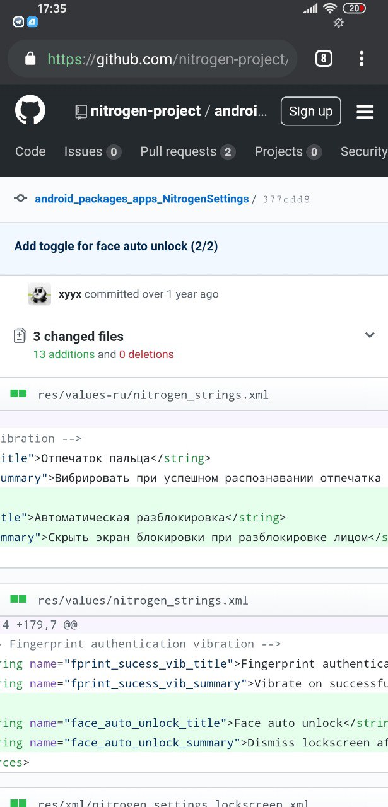
Task: Click the Projects counter badge 0
Action: [x=314, y=152]
